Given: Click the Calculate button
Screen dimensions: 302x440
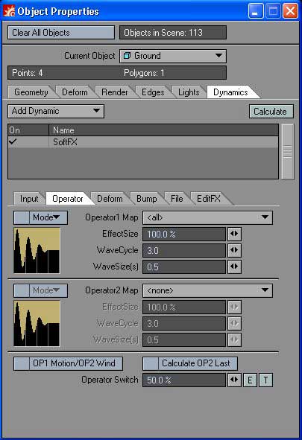Looking at the screenshot, I should coord(271,112).
